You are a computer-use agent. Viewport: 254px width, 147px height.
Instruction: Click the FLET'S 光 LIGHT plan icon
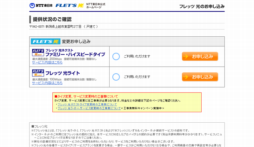click(x=38, y=73)
